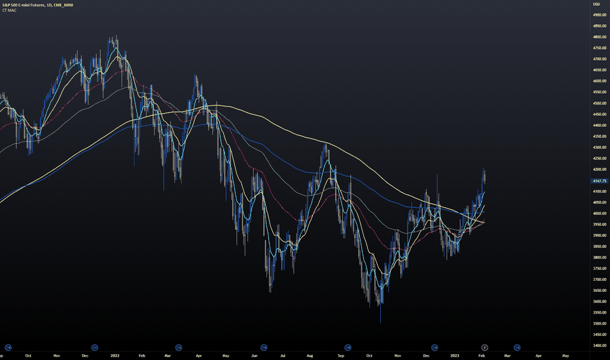The height and width of the screenshot is (360, 610).
Task: Click the USD currency label atop price axis
Action: click(596, 4)
